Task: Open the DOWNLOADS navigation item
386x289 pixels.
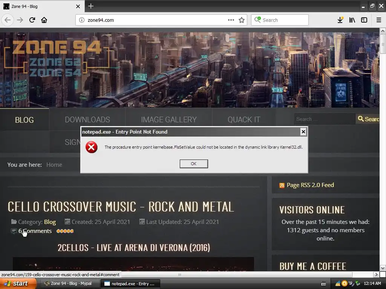Action: click(87, 120)
